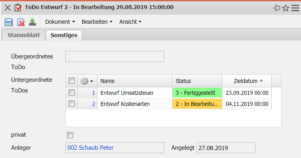Click the gear settings icon in table header
Viewport: 301px width, 158px height.
[84, 81]
